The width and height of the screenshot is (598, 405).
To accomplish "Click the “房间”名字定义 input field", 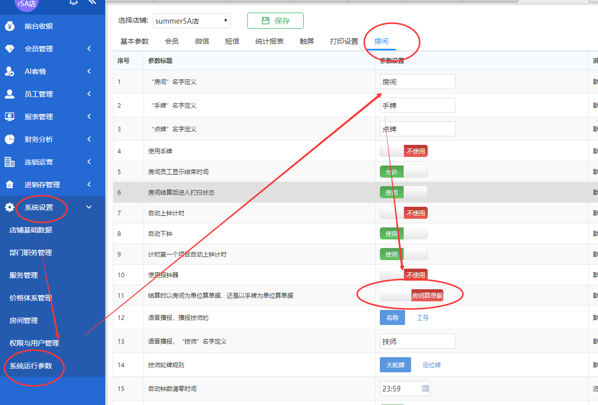I will pos(417,82).
